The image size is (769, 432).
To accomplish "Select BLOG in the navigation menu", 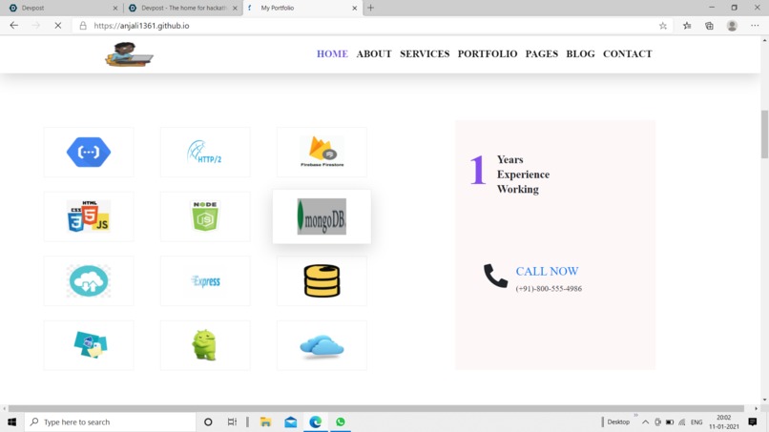I will click(x=580, y=54).
